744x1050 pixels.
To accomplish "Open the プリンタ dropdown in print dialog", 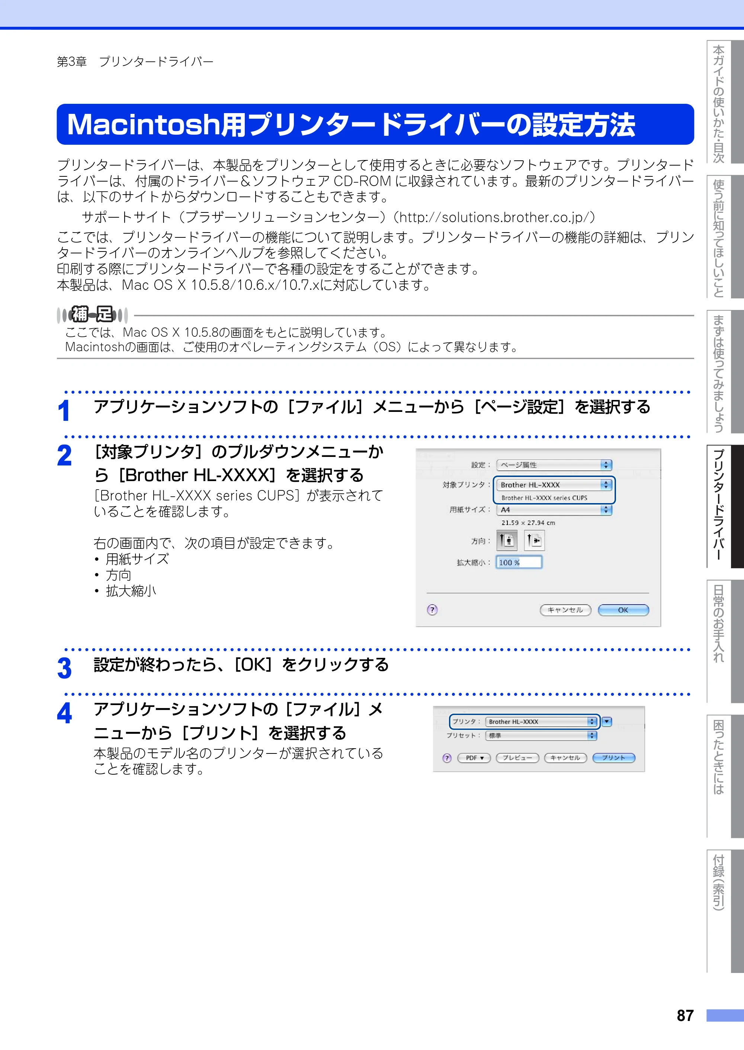I will (x=542, y=721).
